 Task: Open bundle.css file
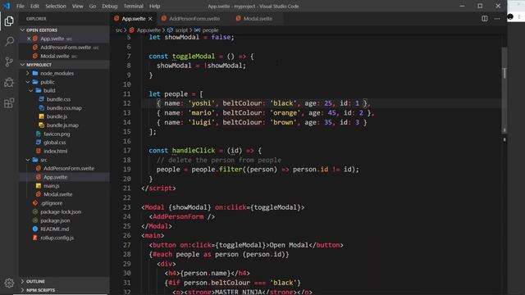click(58, 99)
